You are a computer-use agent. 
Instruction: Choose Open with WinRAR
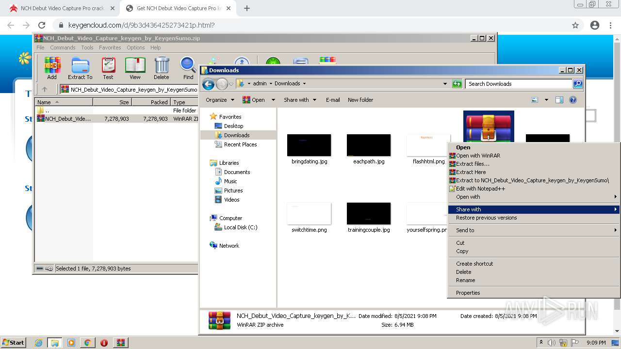[x=534, y=156]
